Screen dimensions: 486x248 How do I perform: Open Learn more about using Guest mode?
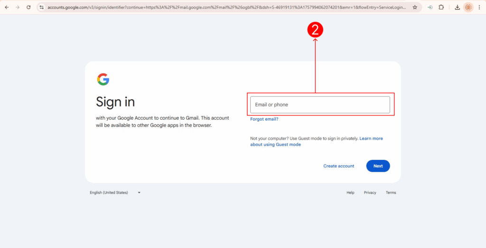click(x=371, y=139)
